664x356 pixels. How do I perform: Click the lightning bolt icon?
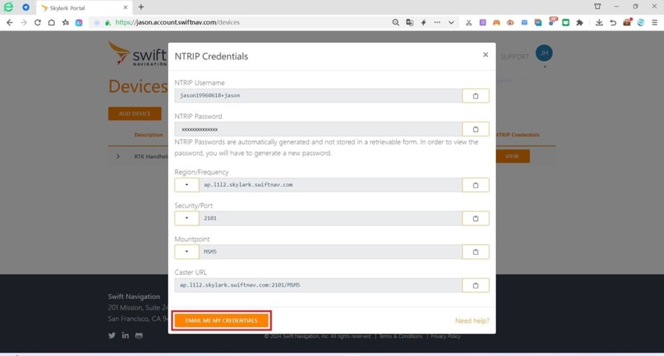423,23
